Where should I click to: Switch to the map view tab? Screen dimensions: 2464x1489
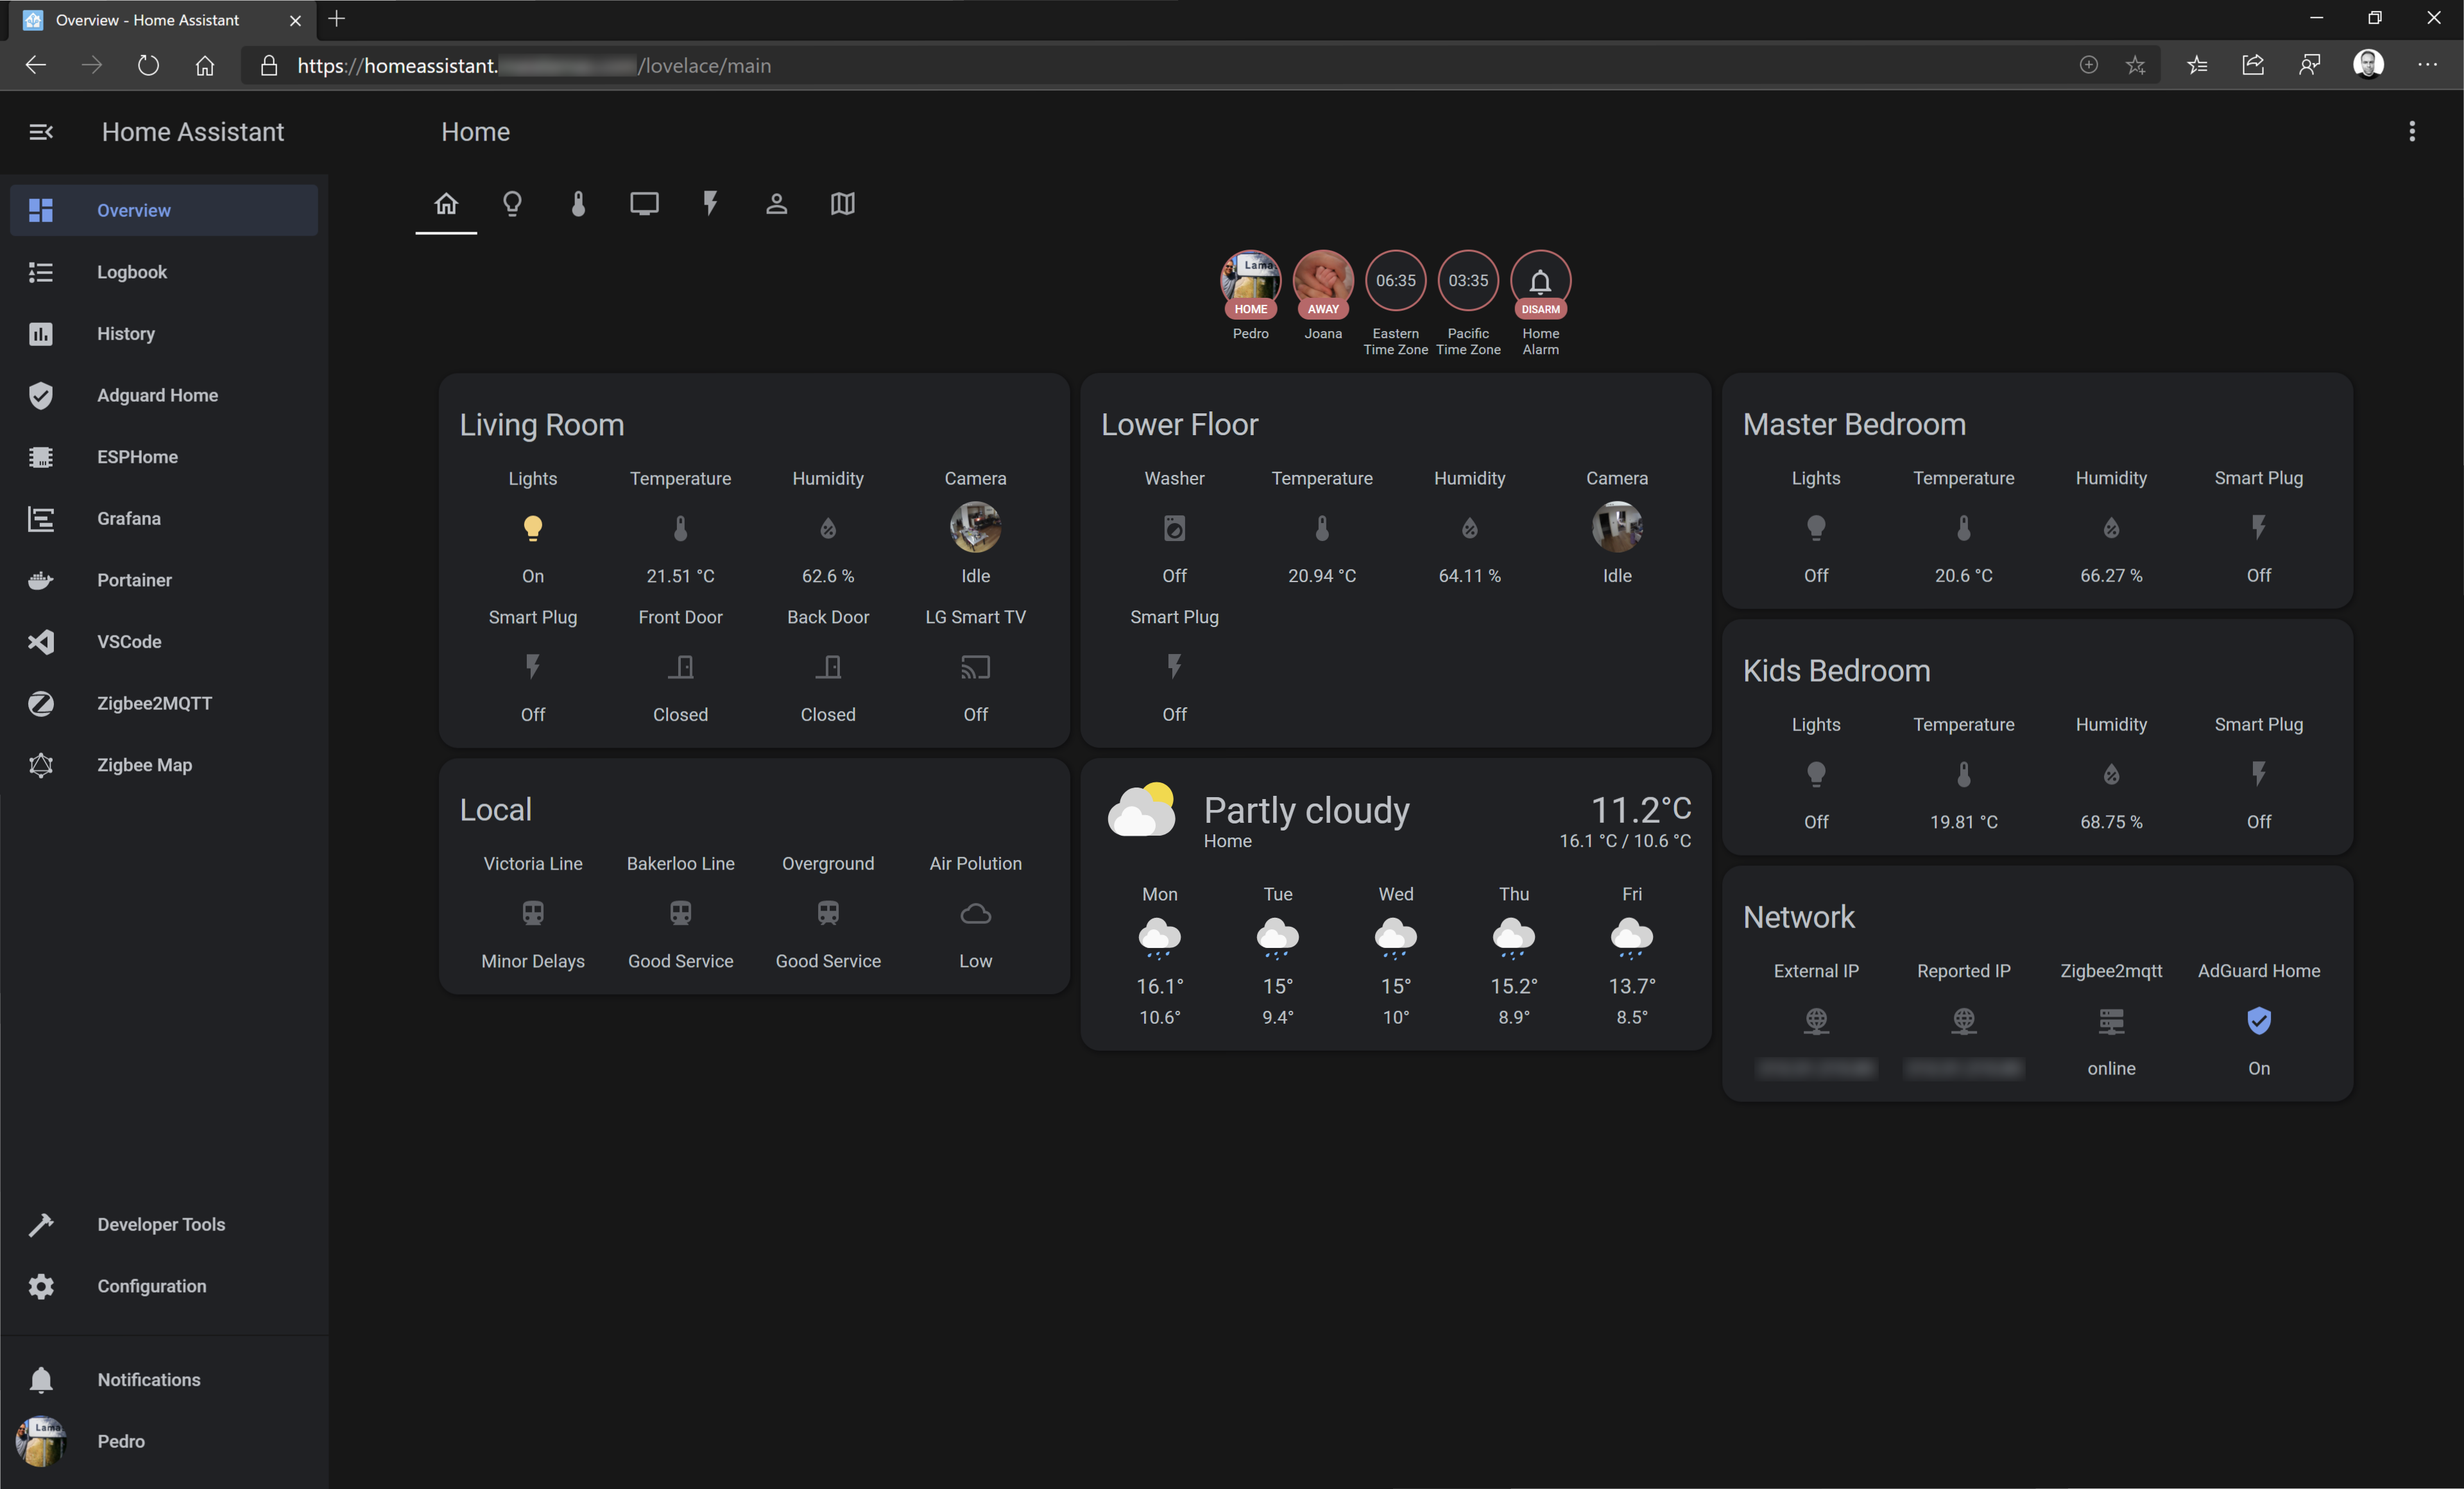click(842, 204)
